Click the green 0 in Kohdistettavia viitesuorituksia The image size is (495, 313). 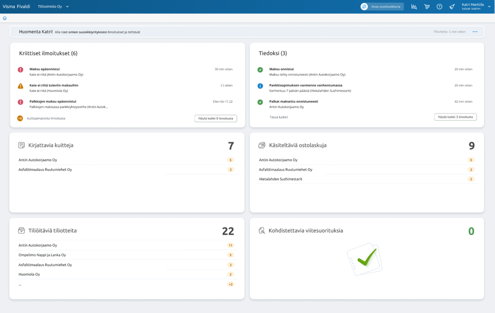pyautogui.click(x=471, y=231)
